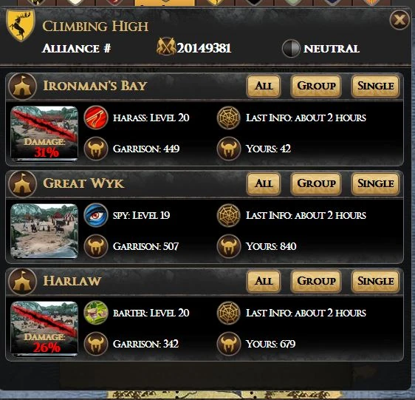Open the Great Wyk camp thumbnail
Screen dimensions: 415x400
(44, 231)
